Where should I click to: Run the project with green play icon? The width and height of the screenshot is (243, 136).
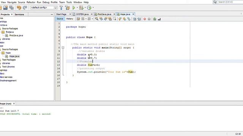coord(74,8)
